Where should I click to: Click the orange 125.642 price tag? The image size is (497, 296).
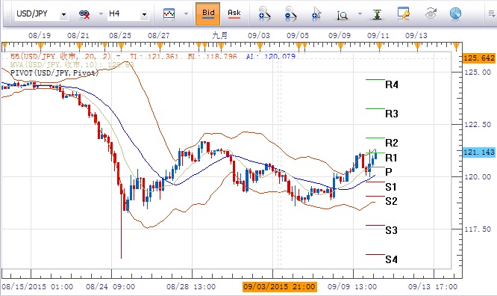click(479, 58)
